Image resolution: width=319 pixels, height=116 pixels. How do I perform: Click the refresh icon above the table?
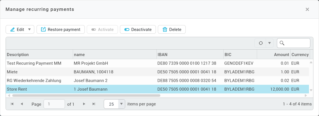[260, 43]
